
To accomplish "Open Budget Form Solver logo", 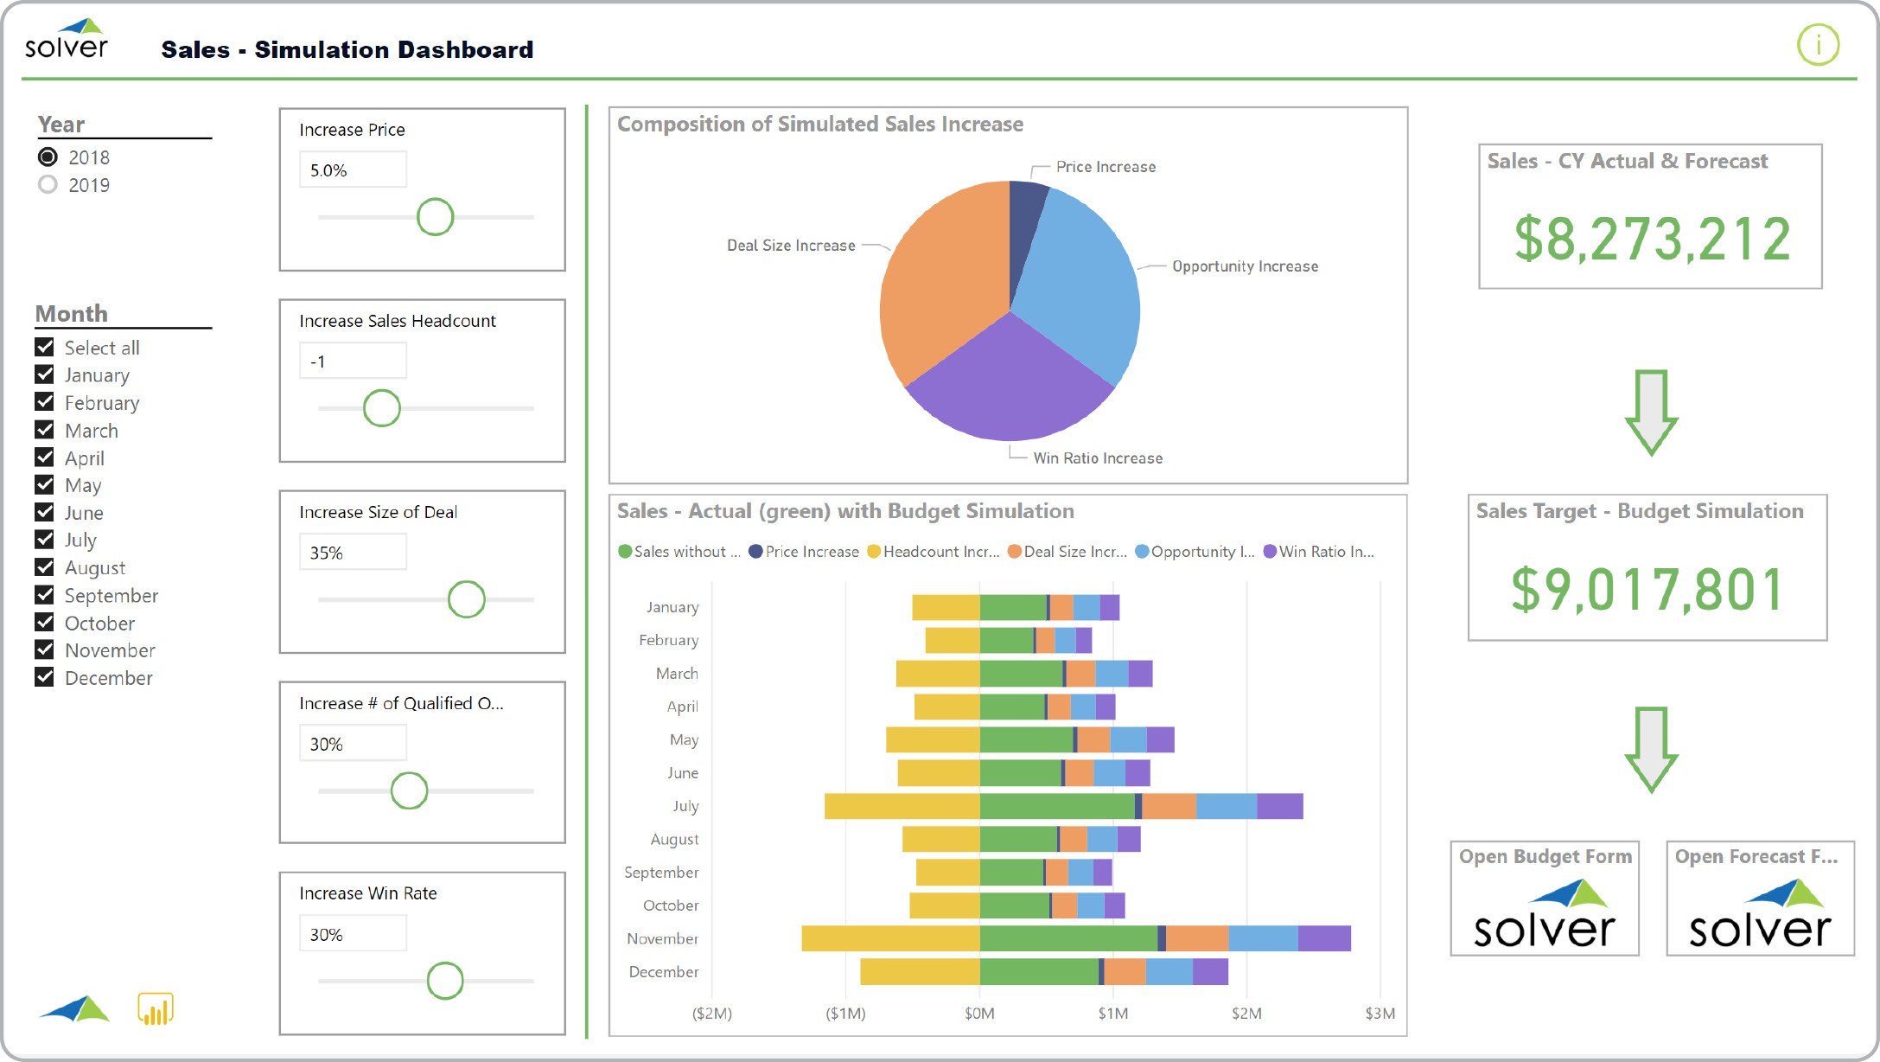I will click(x=1544, y=913).
